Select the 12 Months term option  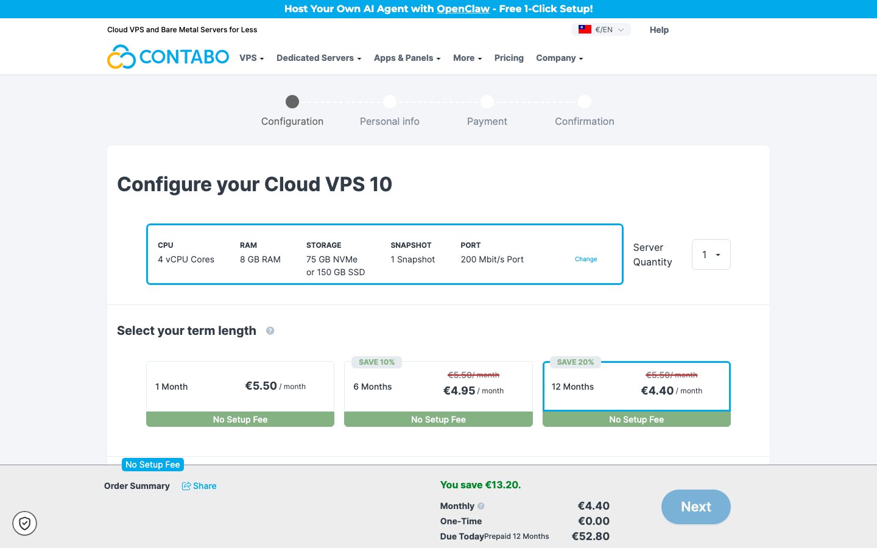636,394
